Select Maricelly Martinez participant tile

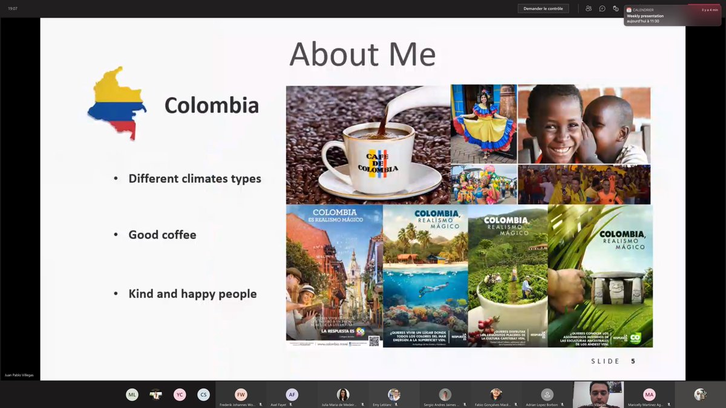point(649,395)
